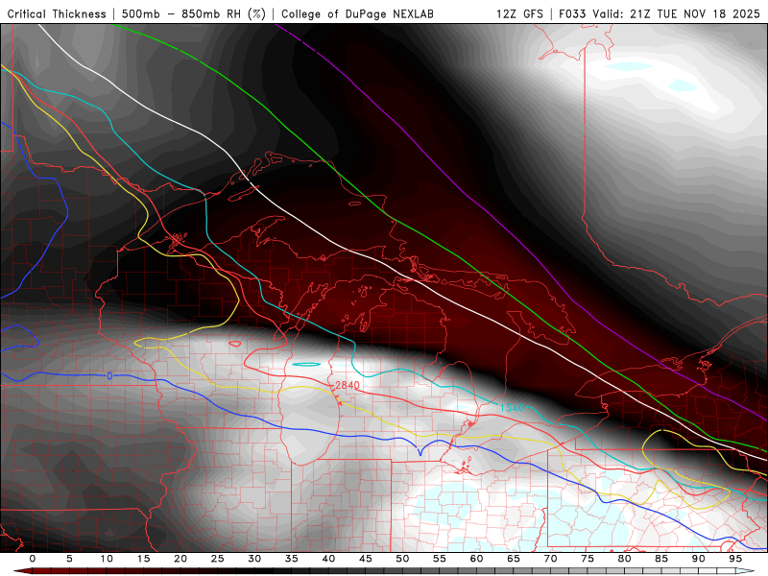Click "Valid: 21Z TUE NOV 18 2025" timestamp

[677, 14]
